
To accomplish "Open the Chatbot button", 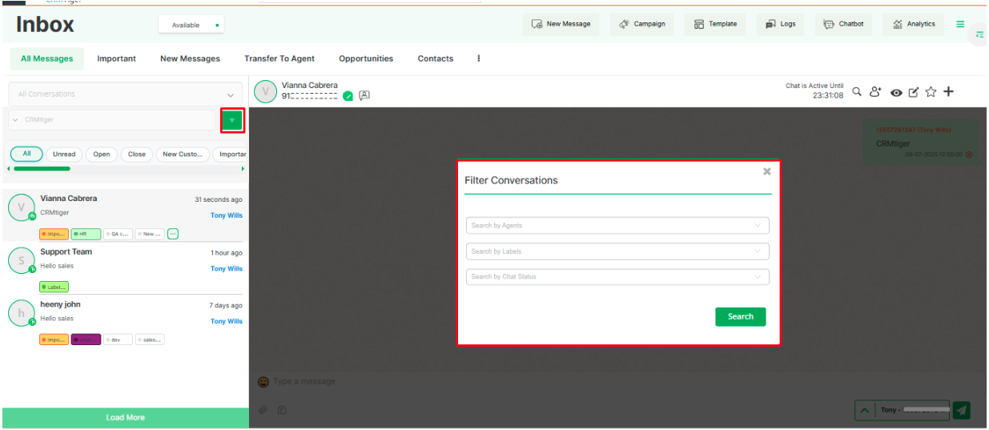I will tap(844, 24).
